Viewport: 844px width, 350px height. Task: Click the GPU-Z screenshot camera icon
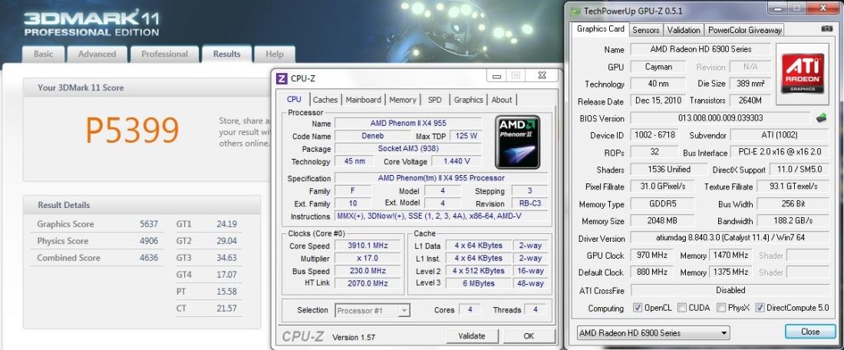[827, 29]
